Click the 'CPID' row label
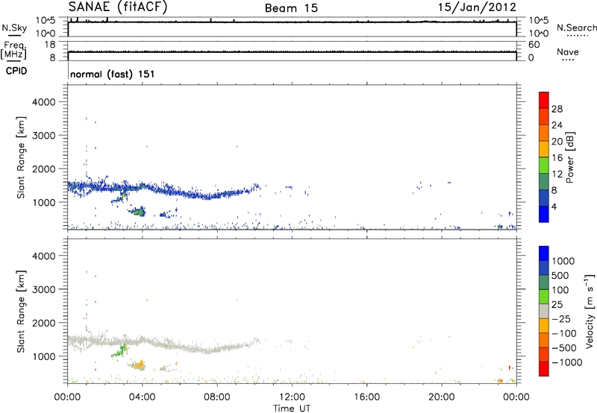Viewport: 597px width, 413px height. click(x=16, y=71)
